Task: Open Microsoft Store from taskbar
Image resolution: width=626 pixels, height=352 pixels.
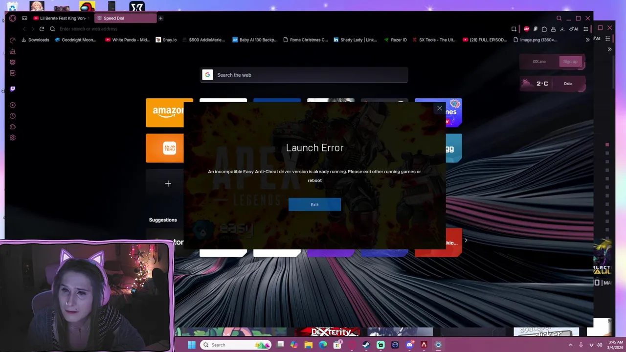Action: (337, 345)
